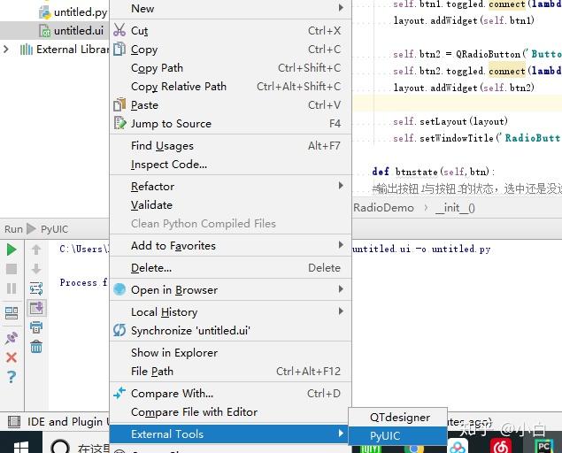562x453 pixels.
Task: Toggle scroll to end icon in console
Action: pyautogui.click(x=36, y=308)
